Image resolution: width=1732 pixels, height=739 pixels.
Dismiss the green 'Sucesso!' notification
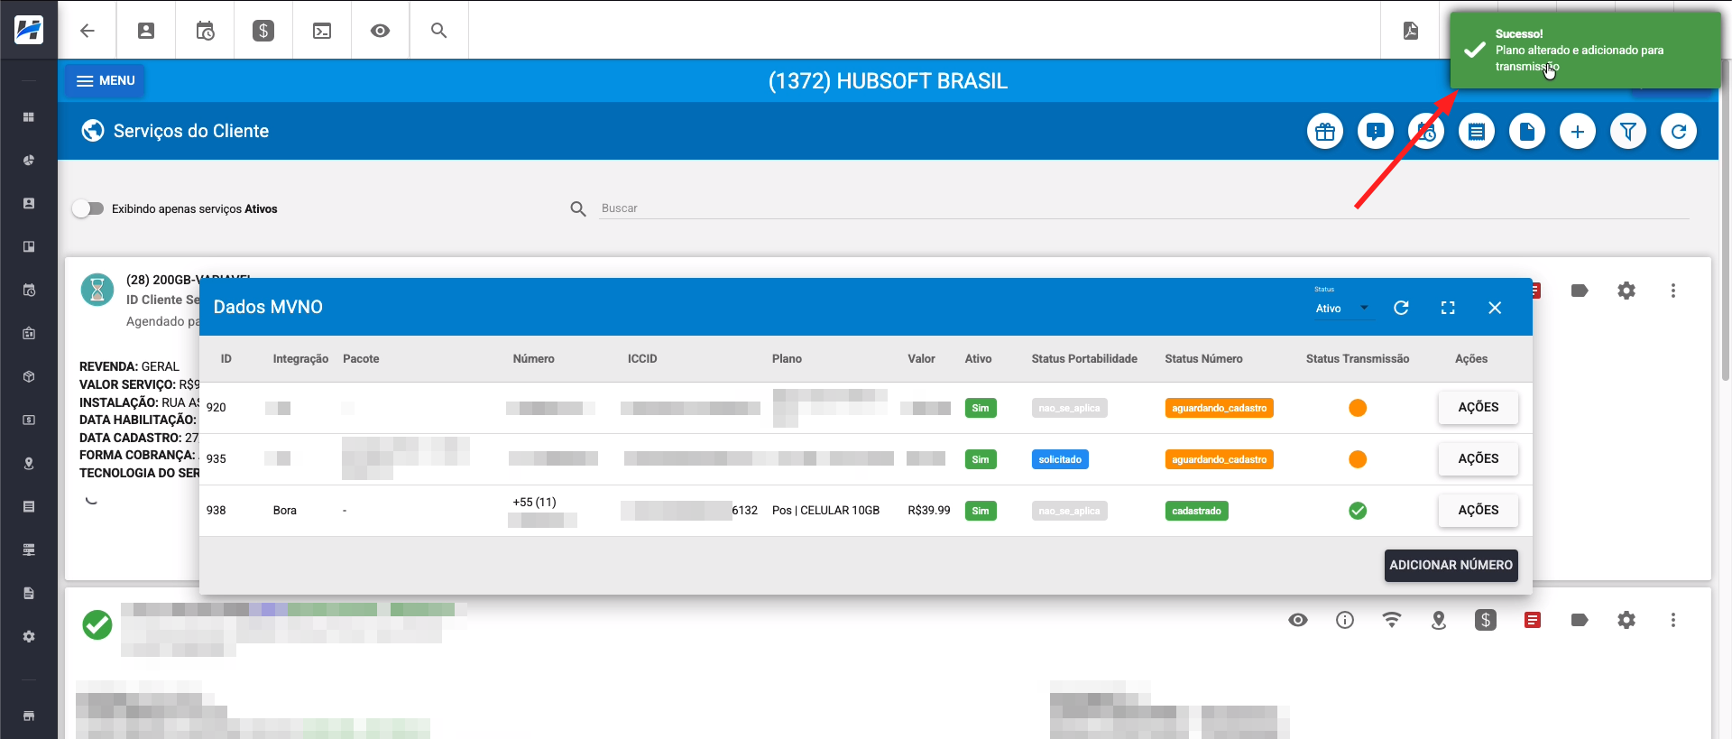click(x=1585, y=50)
